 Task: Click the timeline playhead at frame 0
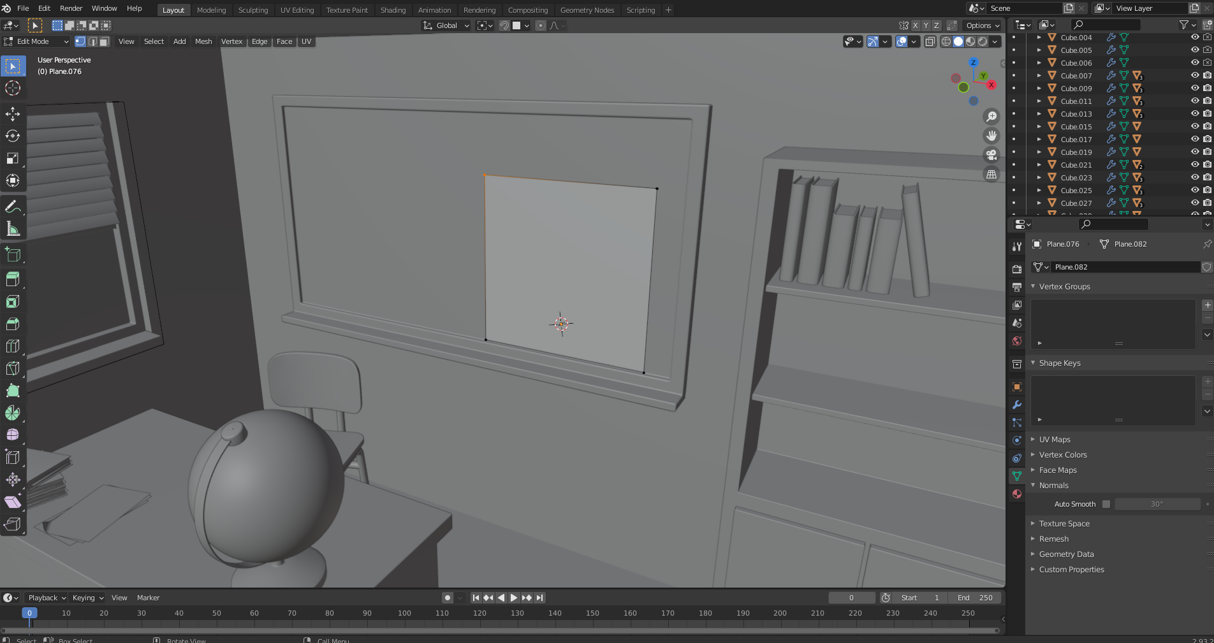click(x=29, y=613)
